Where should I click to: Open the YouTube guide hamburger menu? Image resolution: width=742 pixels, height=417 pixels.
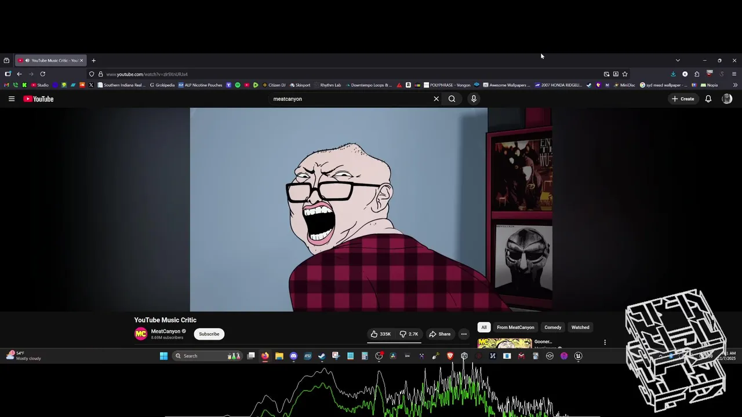tap(11, 99)
